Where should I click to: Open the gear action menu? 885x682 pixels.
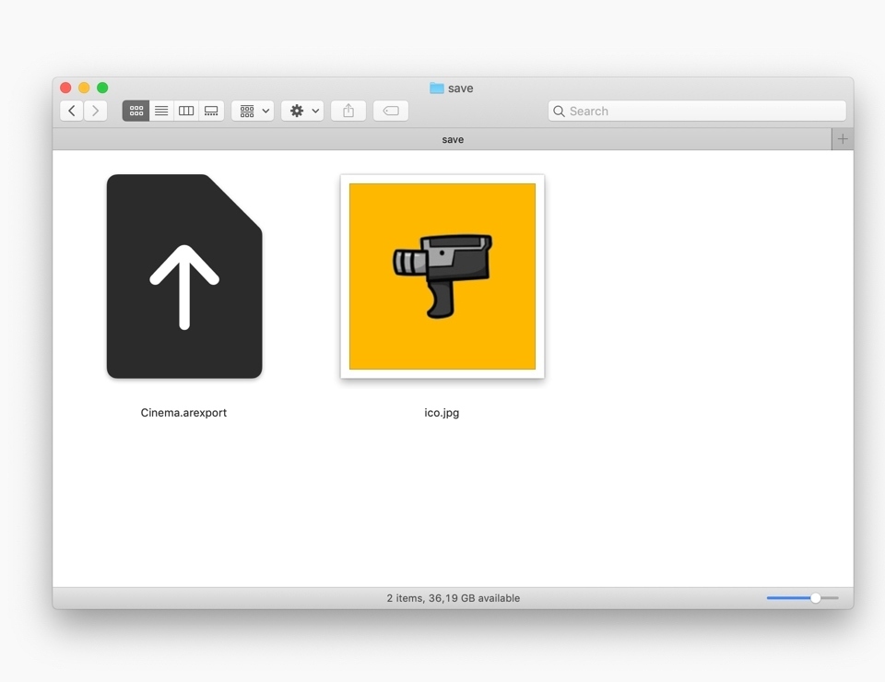tap(302, 111)
